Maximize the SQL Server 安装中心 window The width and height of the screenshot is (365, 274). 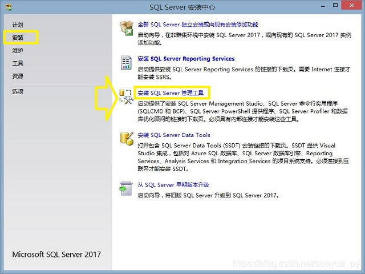pyautogui.click(x=335, y=6)
